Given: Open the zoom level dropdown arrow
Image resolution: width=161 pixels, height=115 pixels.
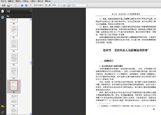Looking at the screenshot, I should [59, 5].
